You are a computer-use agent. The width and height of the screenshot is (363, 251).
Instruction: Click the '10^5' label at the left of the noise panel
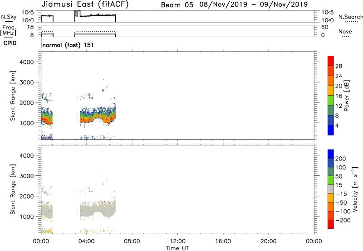pyautogui.click(x=28, y=13)
